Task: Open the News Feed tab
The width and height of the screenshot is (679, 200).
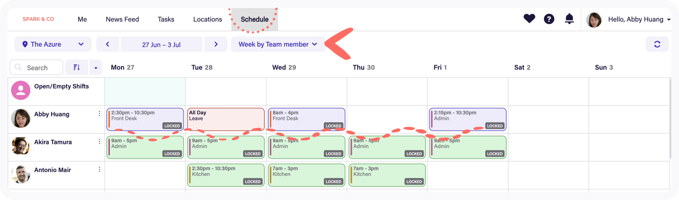Action: pyautogui.click(x=122, y=20)
